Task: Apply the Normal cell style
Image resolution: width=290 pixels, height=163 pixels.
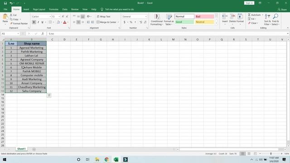Action: point(184,16)
